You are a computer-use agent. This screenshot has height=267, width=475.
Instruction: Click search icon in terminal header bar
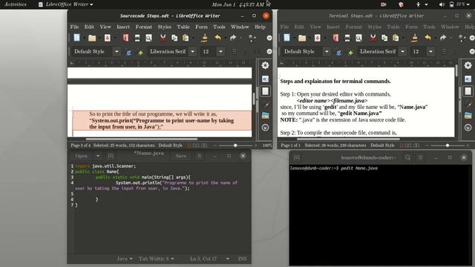(407, 157)
